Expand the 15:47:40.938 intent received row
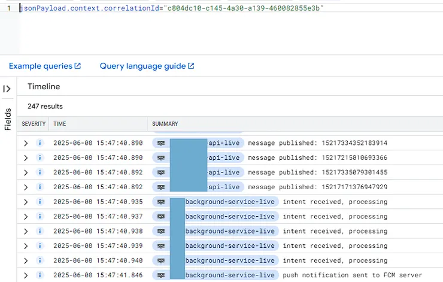 click(x=26, y=232)
